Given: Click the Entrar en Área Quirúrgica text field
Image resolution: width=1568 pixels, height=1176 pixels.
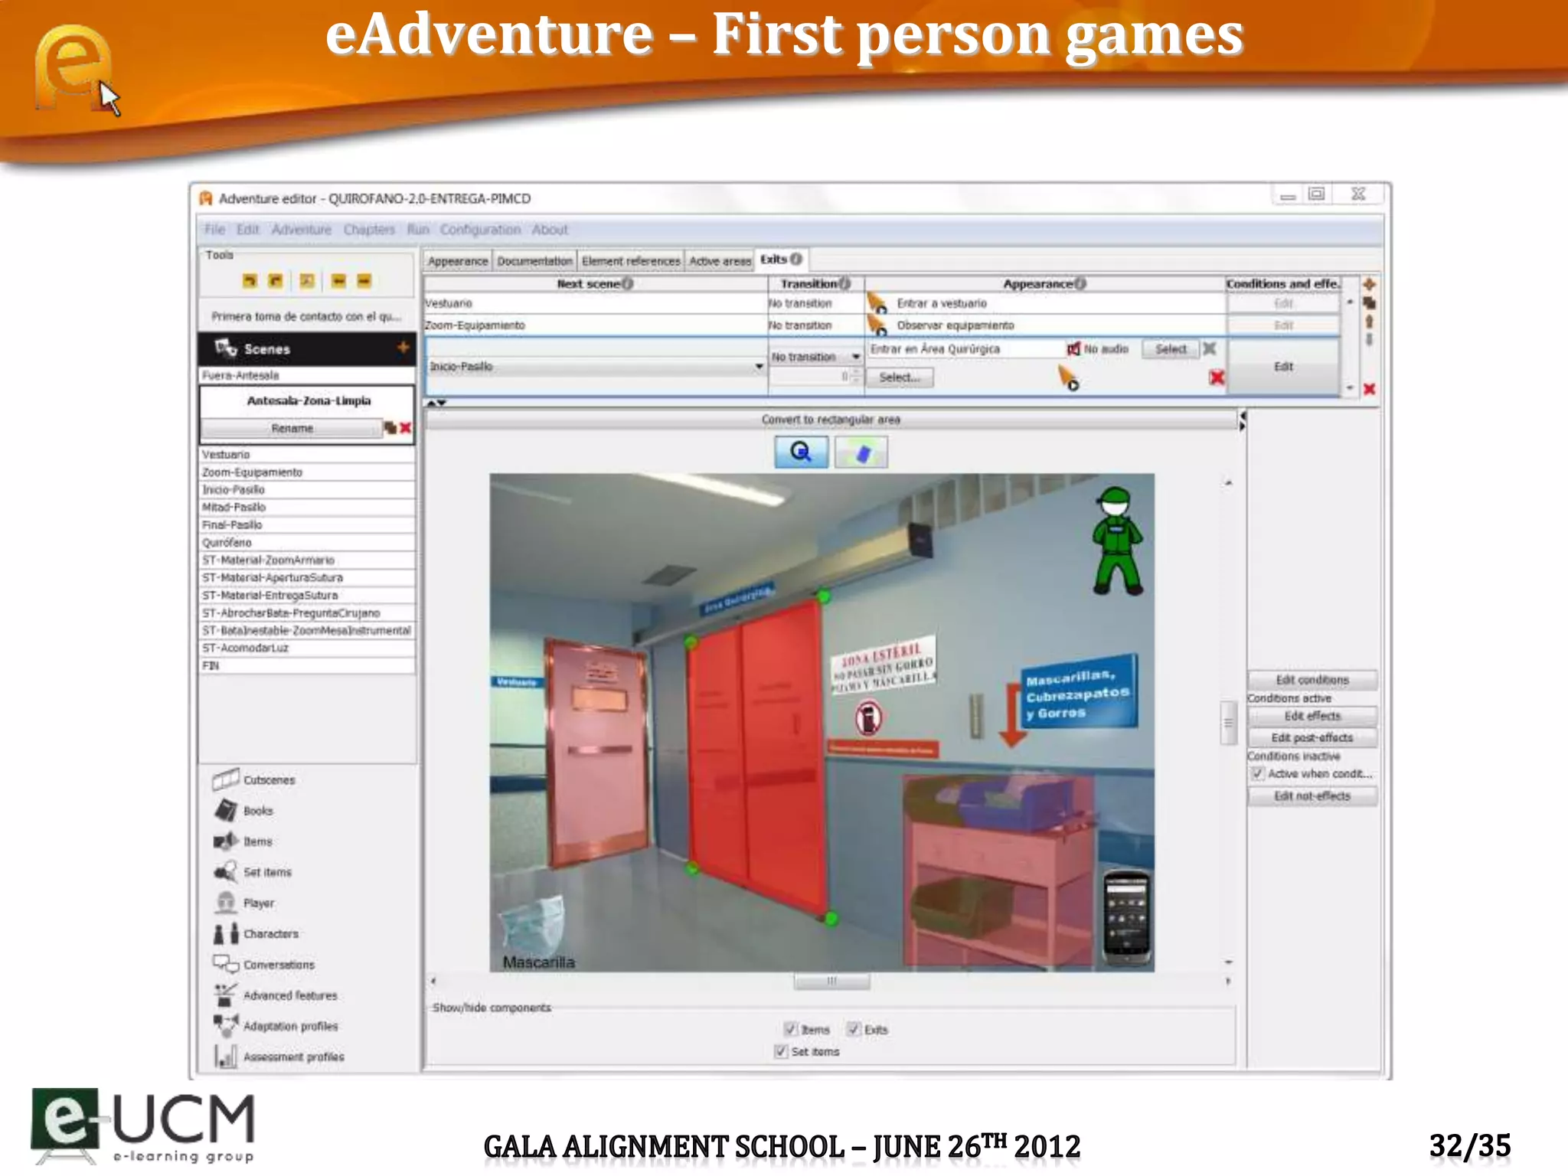Looking at the screenshot, I should coord(965,349).
